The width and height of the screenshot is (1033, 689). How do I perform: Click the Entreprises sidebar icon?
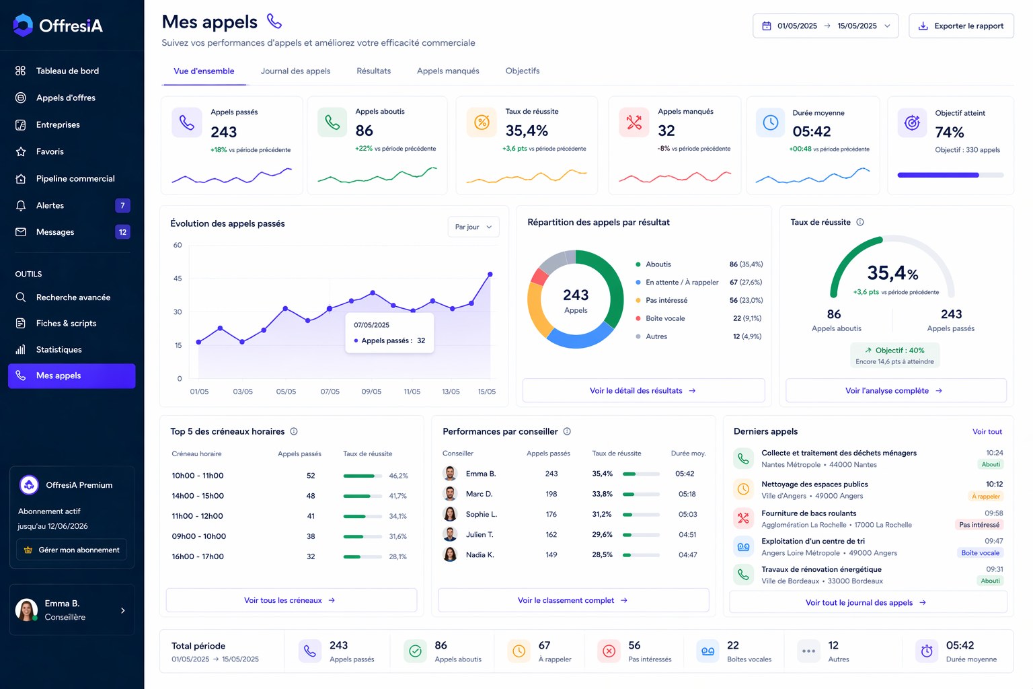coord(21,124)
